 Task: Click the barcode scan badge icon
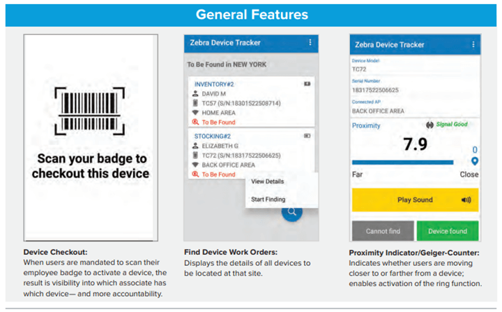(90, 111)
